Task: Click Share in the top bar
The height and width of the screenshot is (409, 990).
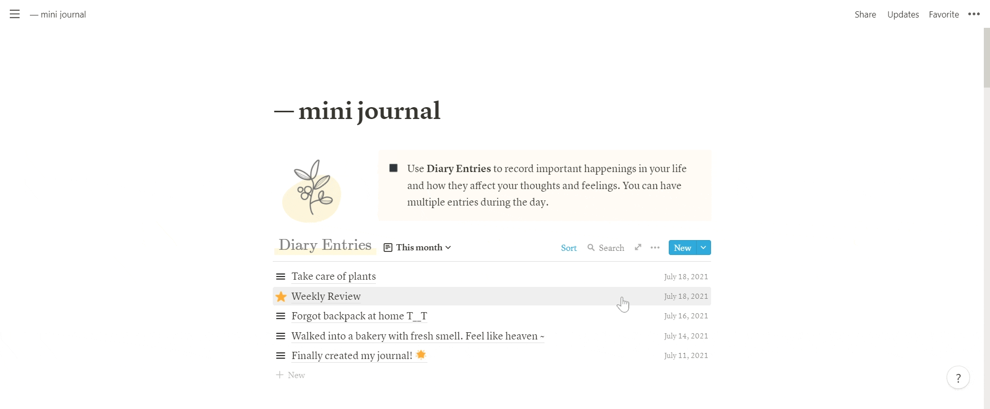Action: (865, 14)
